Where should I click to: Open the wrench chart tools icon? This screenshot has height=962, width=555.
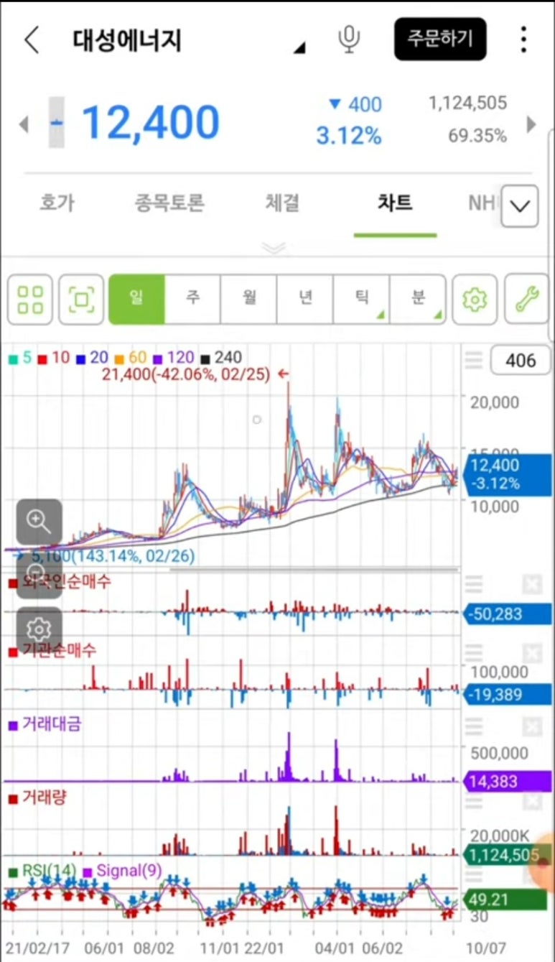tap(528, 299)
